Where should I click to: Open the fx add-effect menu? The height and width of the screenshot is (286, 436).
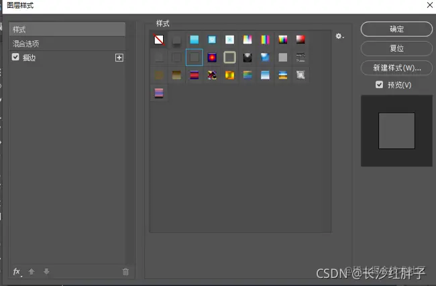(x=17, y=271)
